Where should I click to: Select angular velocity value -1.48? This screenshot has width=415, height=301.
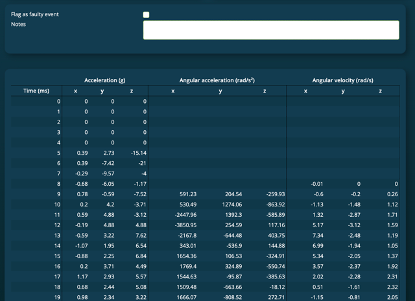tap(354, 205)
